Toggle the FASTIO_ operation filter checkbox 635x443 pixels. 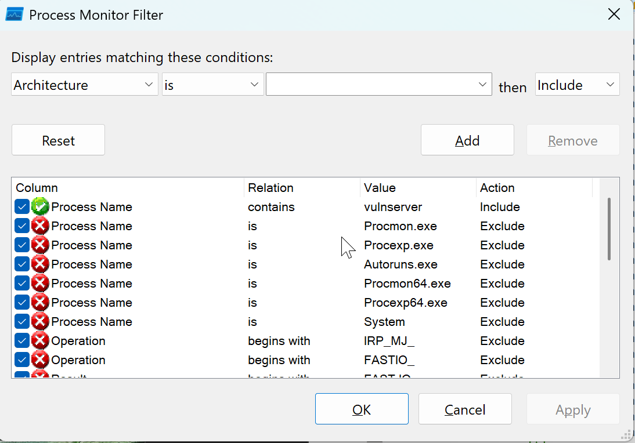pos(21,360)
